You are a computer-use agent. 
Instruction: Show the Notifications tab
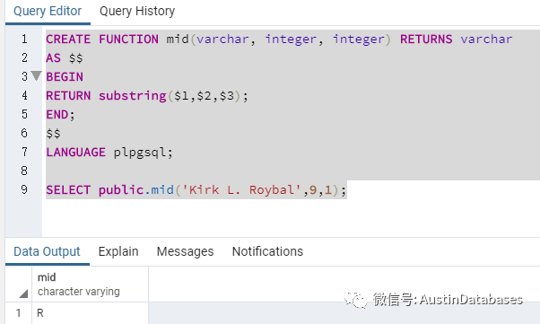(x=267, y=251)
